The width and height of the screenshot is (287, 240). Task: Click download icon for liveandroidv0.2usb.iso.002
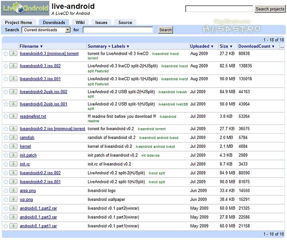[x=14, y=91]
